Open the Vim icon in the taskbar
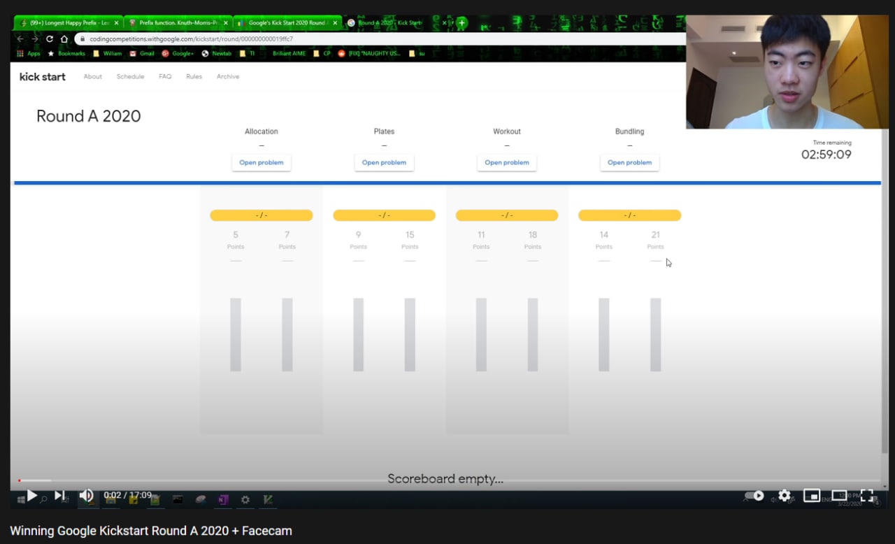The height and width of the screenshot is (544, 895). [268, 499]
